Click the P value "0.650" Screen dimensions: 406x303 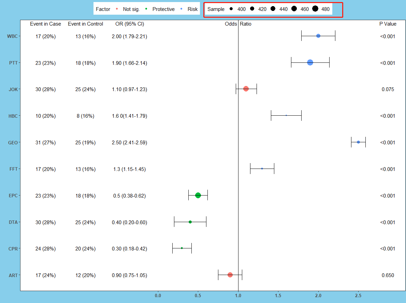pos(388,275)
